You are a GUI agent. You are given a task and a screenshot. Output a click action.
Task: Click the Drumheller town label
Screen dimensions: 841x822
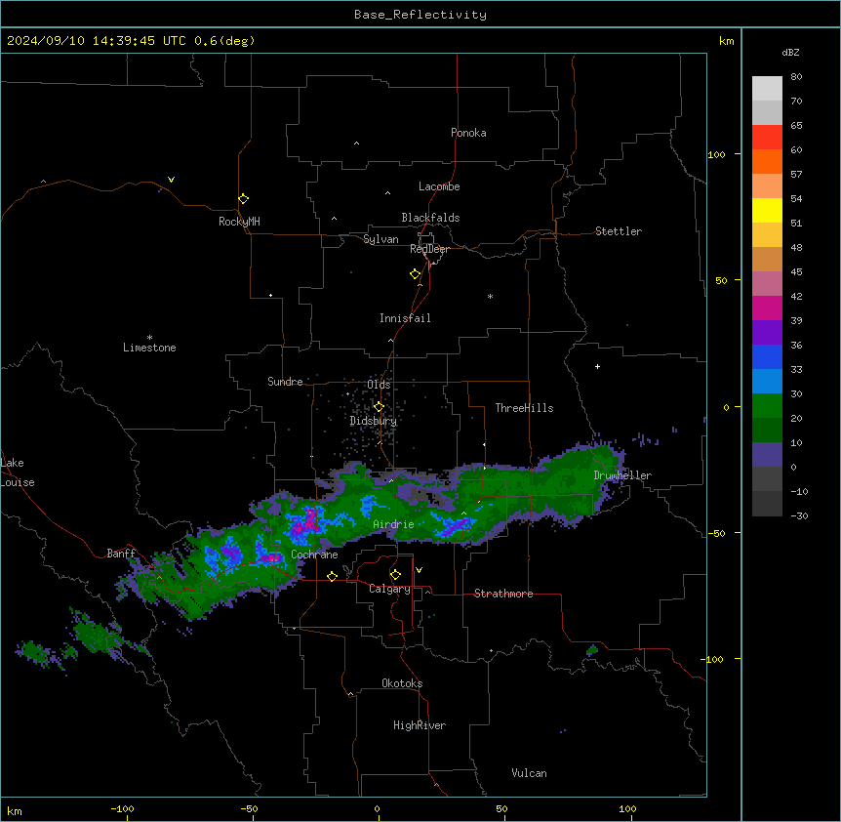tap(622, 475)
